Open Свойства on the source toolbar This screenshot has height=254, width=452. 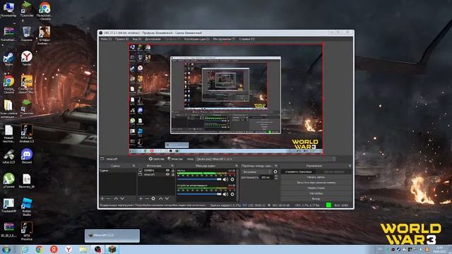coord(157,159)
